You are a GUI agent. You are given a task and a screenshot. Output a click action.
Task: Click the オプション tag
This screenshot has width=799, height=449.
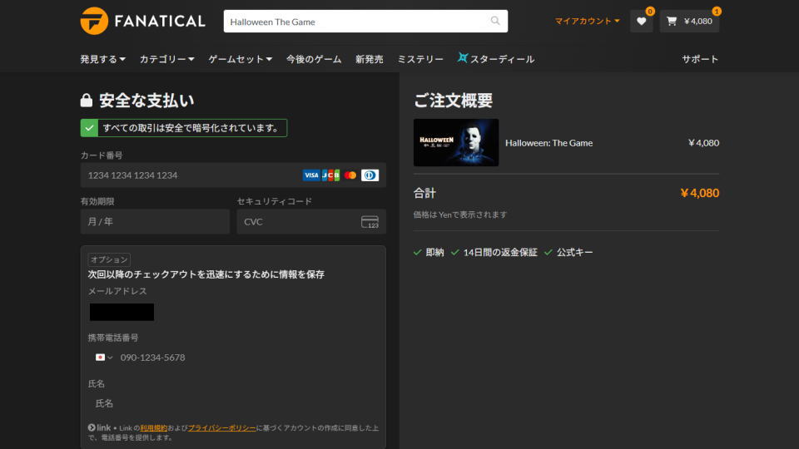coord(109,259)
